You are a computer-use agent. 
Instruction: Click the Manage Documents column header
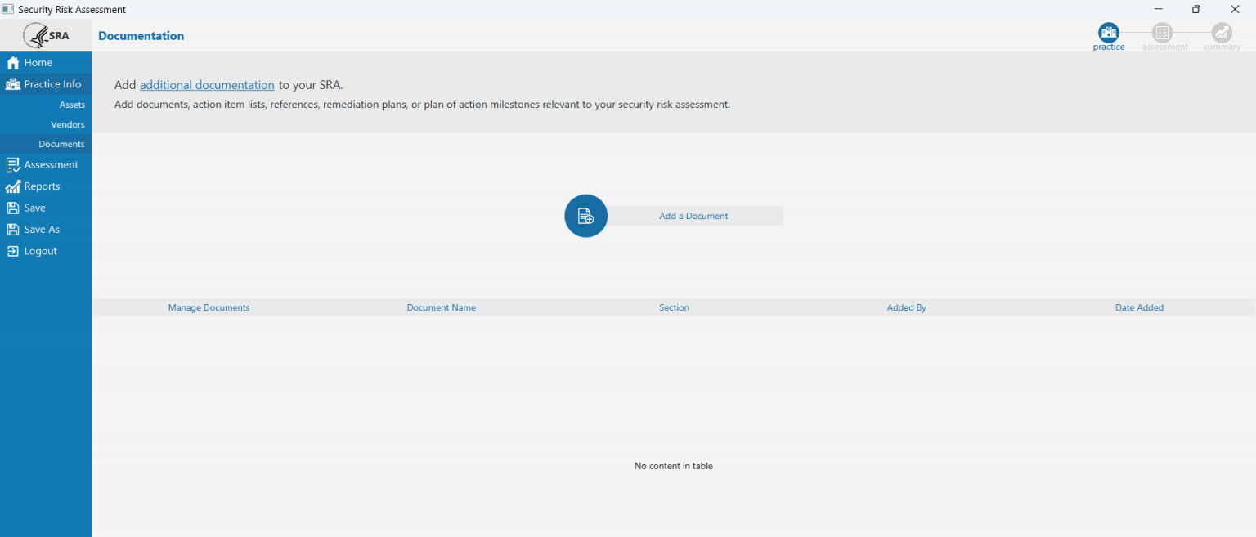[209, 307]
